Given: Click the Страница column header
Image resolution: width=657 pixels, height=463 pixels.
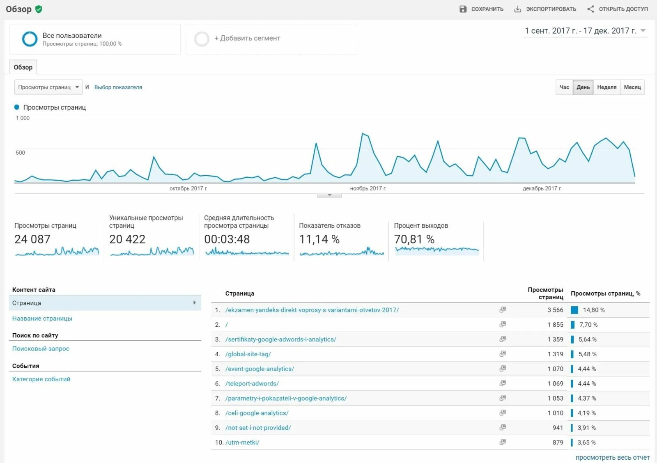Looking at the screenshot, I should 240,293.
